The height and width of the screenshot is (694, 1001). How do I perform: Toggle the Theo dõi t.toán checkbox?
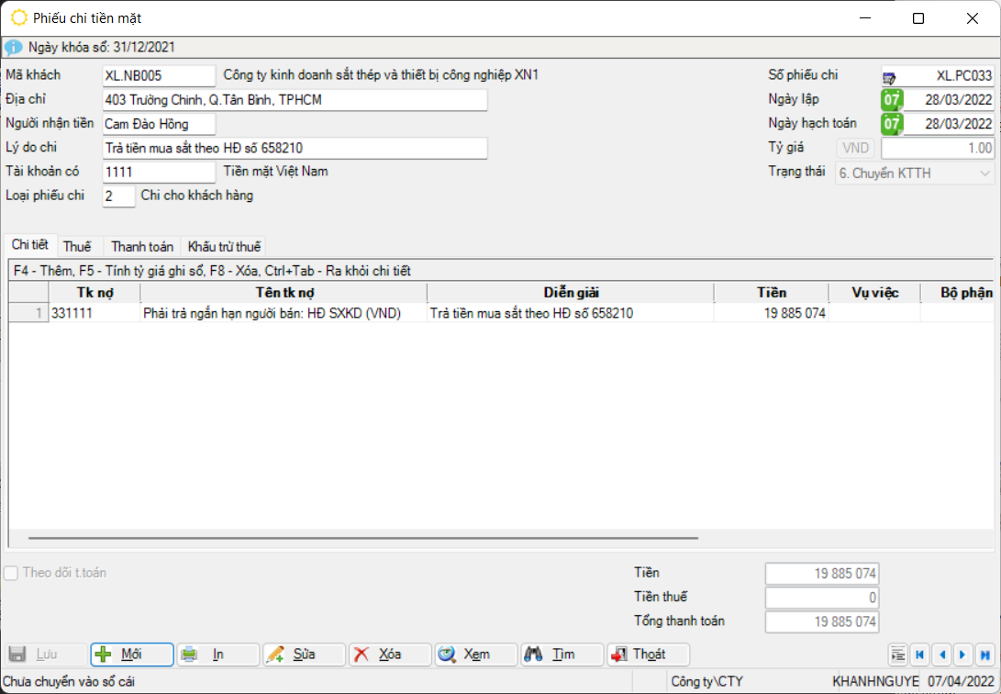coord(11,574)
